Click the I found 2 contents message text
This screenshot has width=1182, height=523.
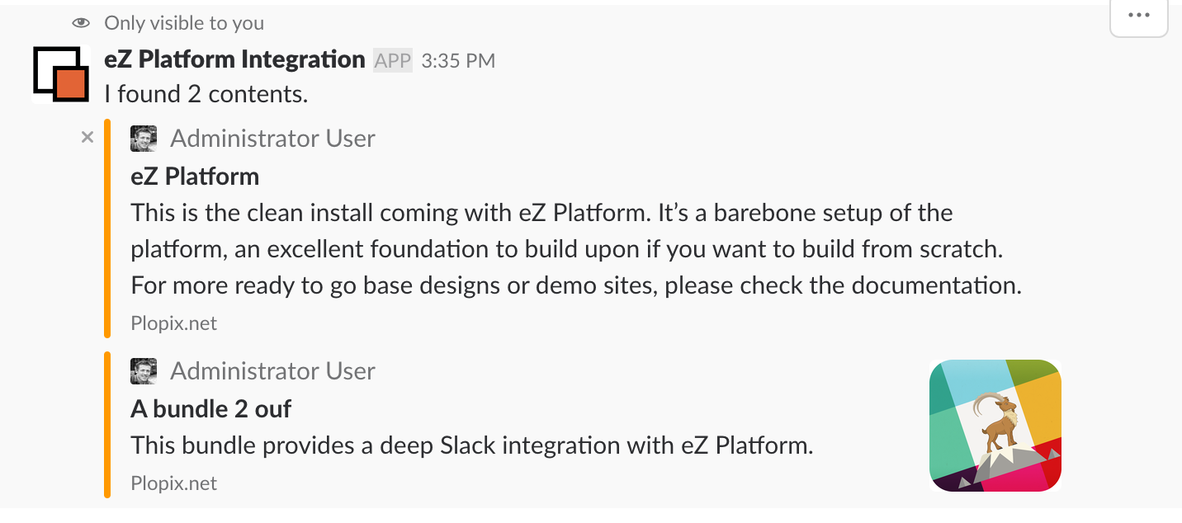coord(206,94)
